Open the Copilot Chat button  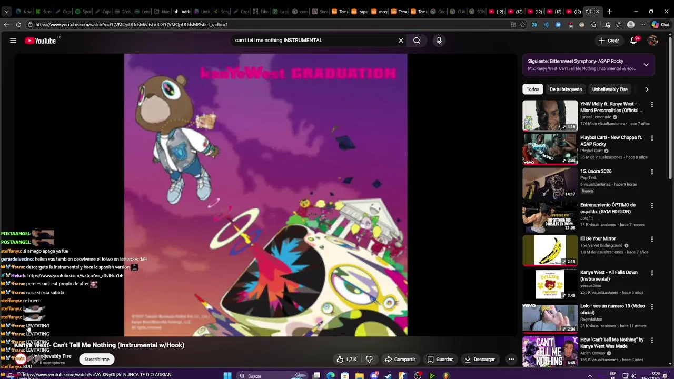(x=660, y=25)
